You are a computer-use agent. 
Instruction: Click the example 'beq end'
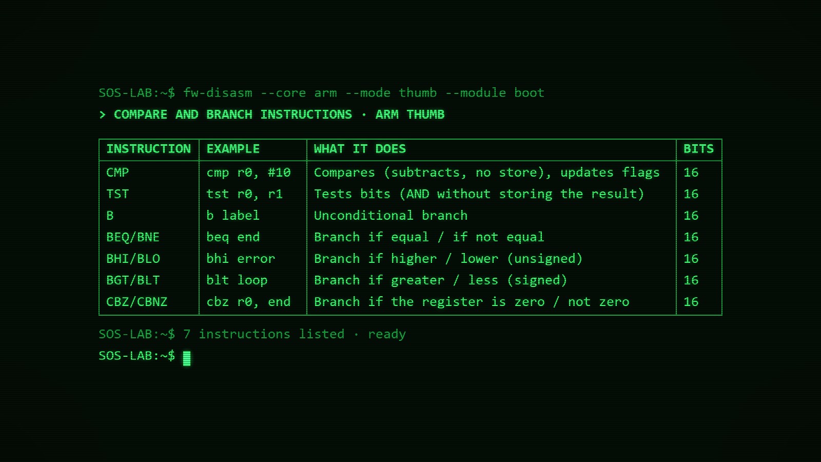[x=233, y=237]
